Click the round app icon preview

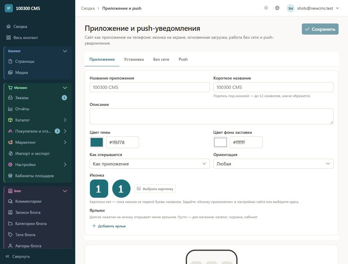121,189
